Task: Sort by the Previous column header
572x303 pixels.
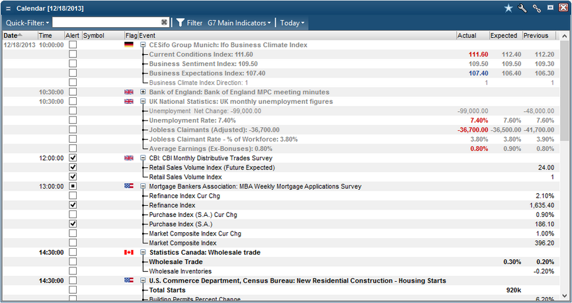Action: [539, 36]
